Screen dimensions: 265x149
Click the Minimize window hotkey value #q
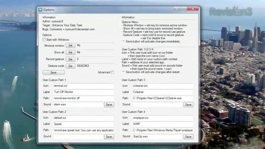tap(79, 45)
